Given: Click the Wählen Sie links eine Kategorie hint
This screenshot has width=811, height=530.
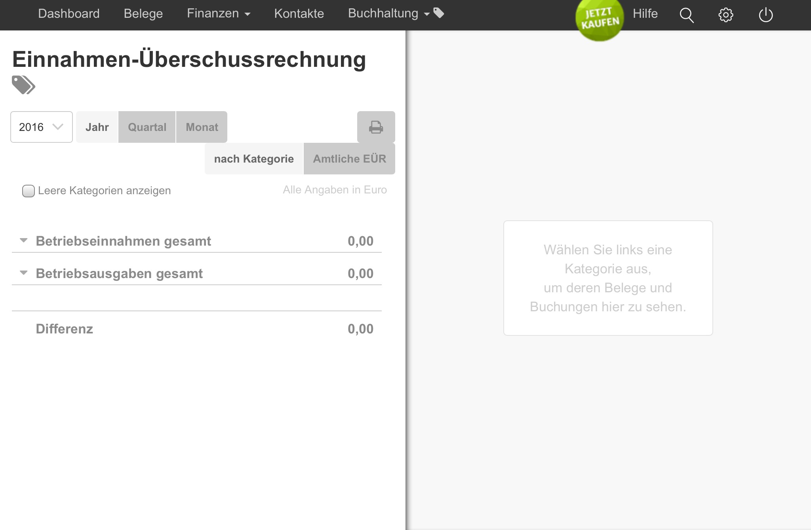Looking at the screenshot, I should [x=608, y=278].
